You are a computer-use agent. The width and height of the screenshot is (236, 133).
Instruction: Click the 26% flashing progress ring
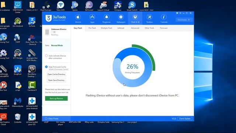pyautogui.click(x=132, y=67)
